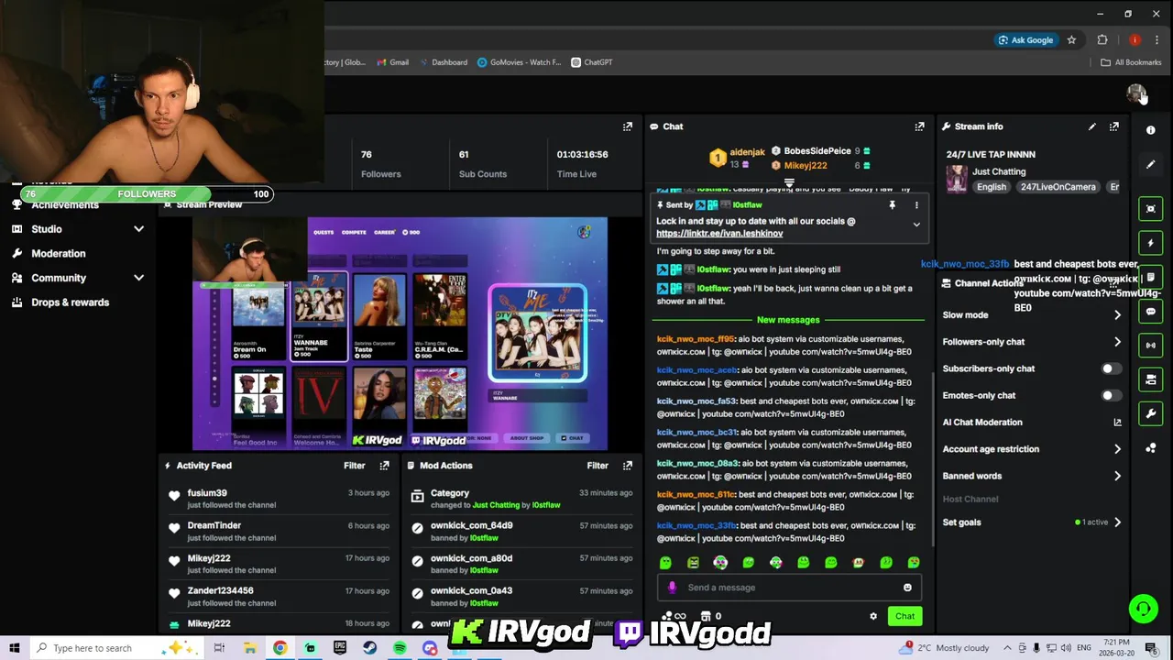The width and height of the screenshot is (1173, 660).
Task: Click the green Chat send button
Action: click(904, 616)
